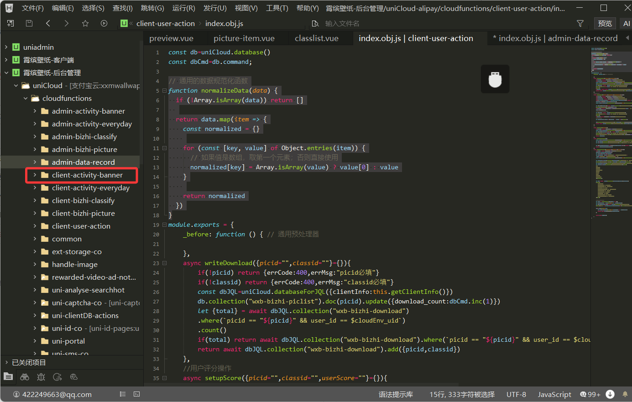
Task: Click the run play icon in toolbar
Action: pyautogui.click(x=104, y=23)
